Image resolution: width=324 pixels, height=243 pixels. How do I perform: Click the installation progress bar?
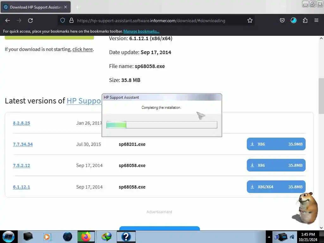pos(162,125)
